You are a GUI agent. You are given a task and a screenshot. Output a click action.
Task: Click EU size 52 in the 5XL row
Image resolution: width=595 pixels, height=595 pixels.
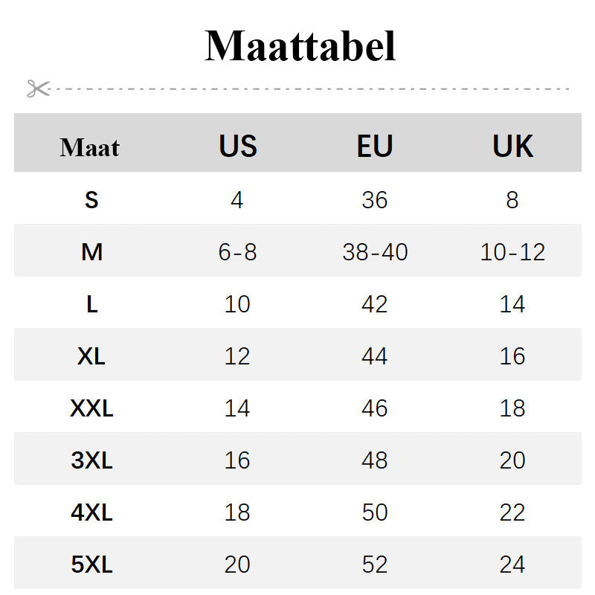click(375, 565)
